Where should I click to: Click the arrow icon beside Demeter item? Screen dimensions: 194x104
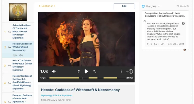click(10, 102)
